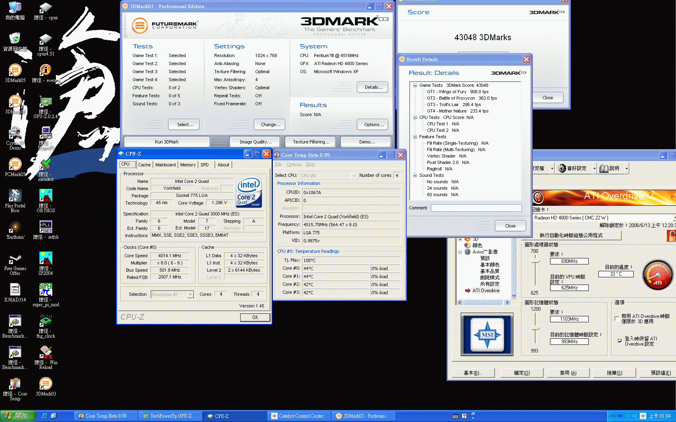
Task: Click the Catalyst tree horizontal scrollbar
Action: pos(484,302)
